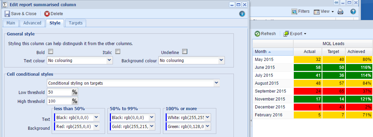The height and width of the screenshot is (137, 373).
Task: Click the printer icon
Action: tap(340, 11)
